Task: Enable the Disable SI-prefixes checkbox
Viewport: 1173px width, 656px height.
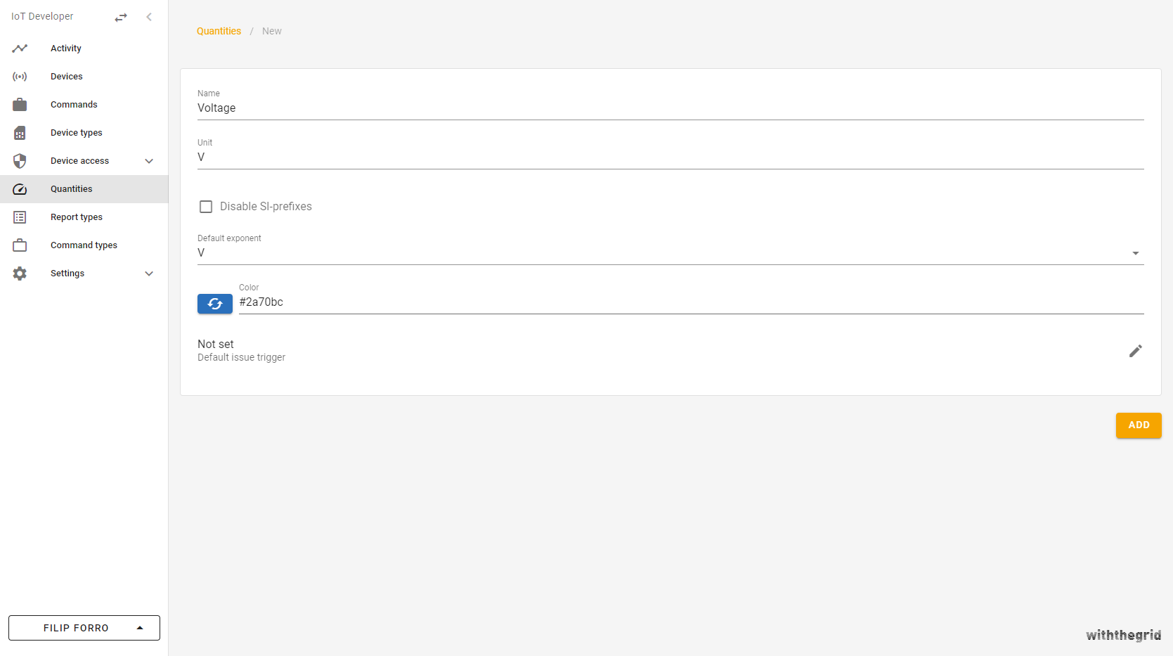Action: click(206, 207)
